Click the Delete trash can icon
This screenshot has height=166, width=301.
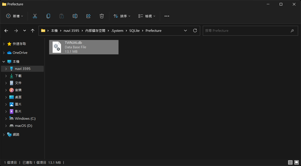tap(102, 16)
